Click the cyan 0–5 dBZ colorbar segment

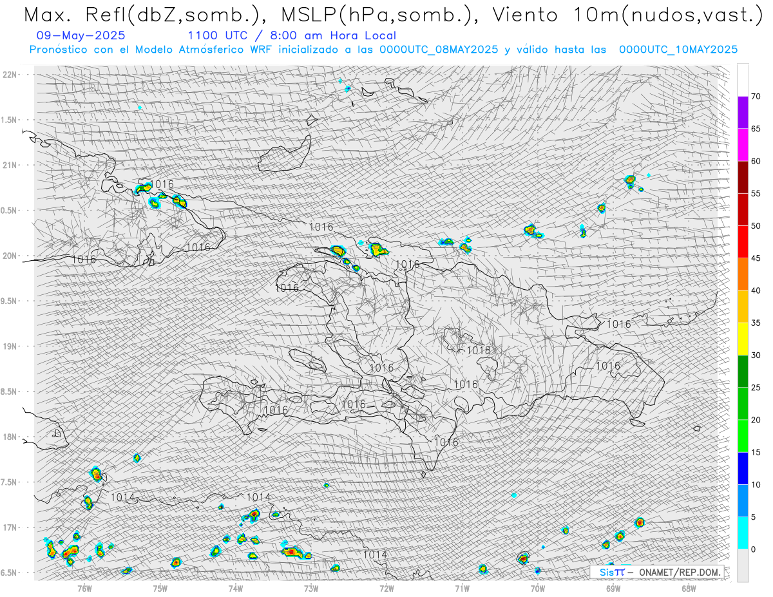[x=743, y=533]
